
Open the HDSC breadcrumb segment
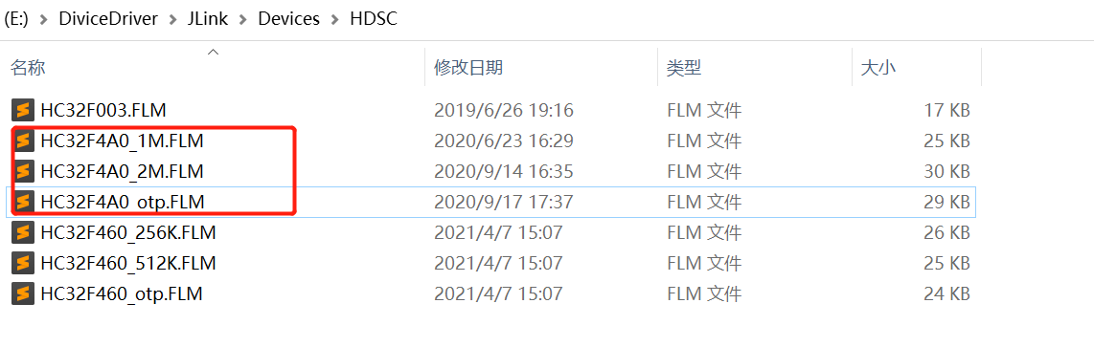(x=374, y=19)
